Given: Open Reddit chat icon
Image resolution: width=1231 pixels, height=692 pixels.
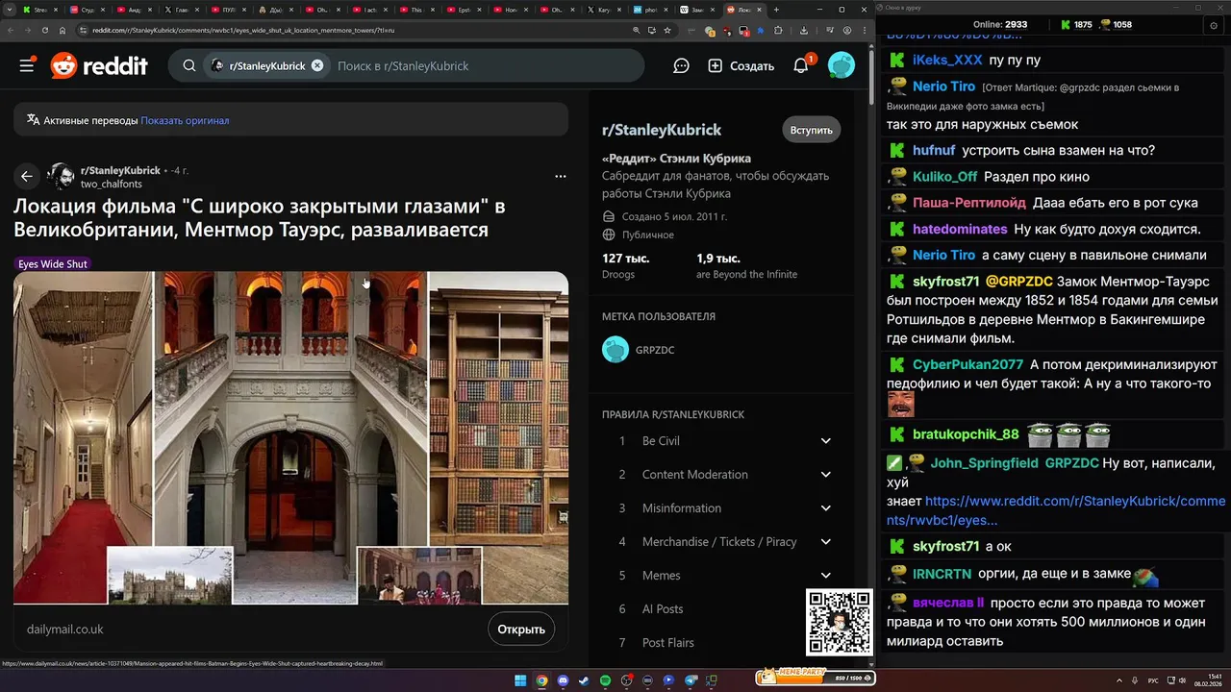Looking at the screenshot, I should click(681, 65).
